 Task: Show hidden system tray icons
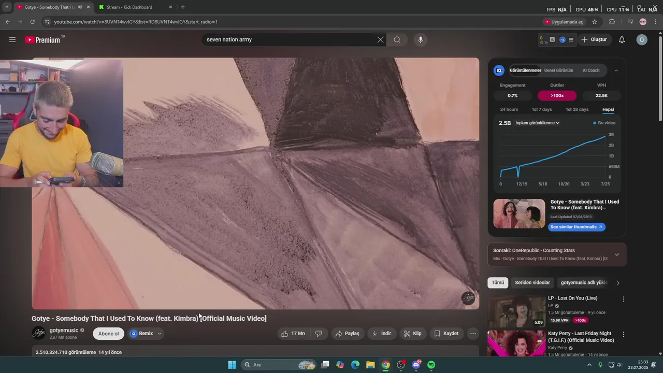[589, 365]
